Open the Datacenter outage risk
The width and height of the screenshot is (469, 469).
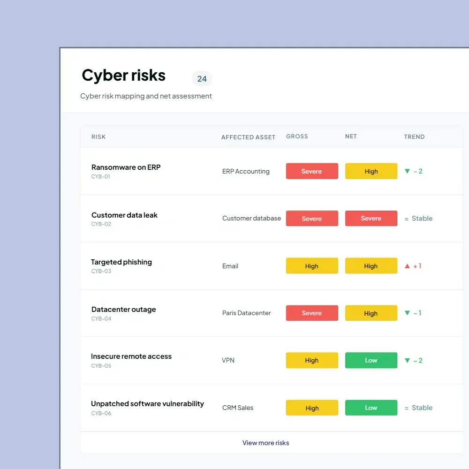123,309
